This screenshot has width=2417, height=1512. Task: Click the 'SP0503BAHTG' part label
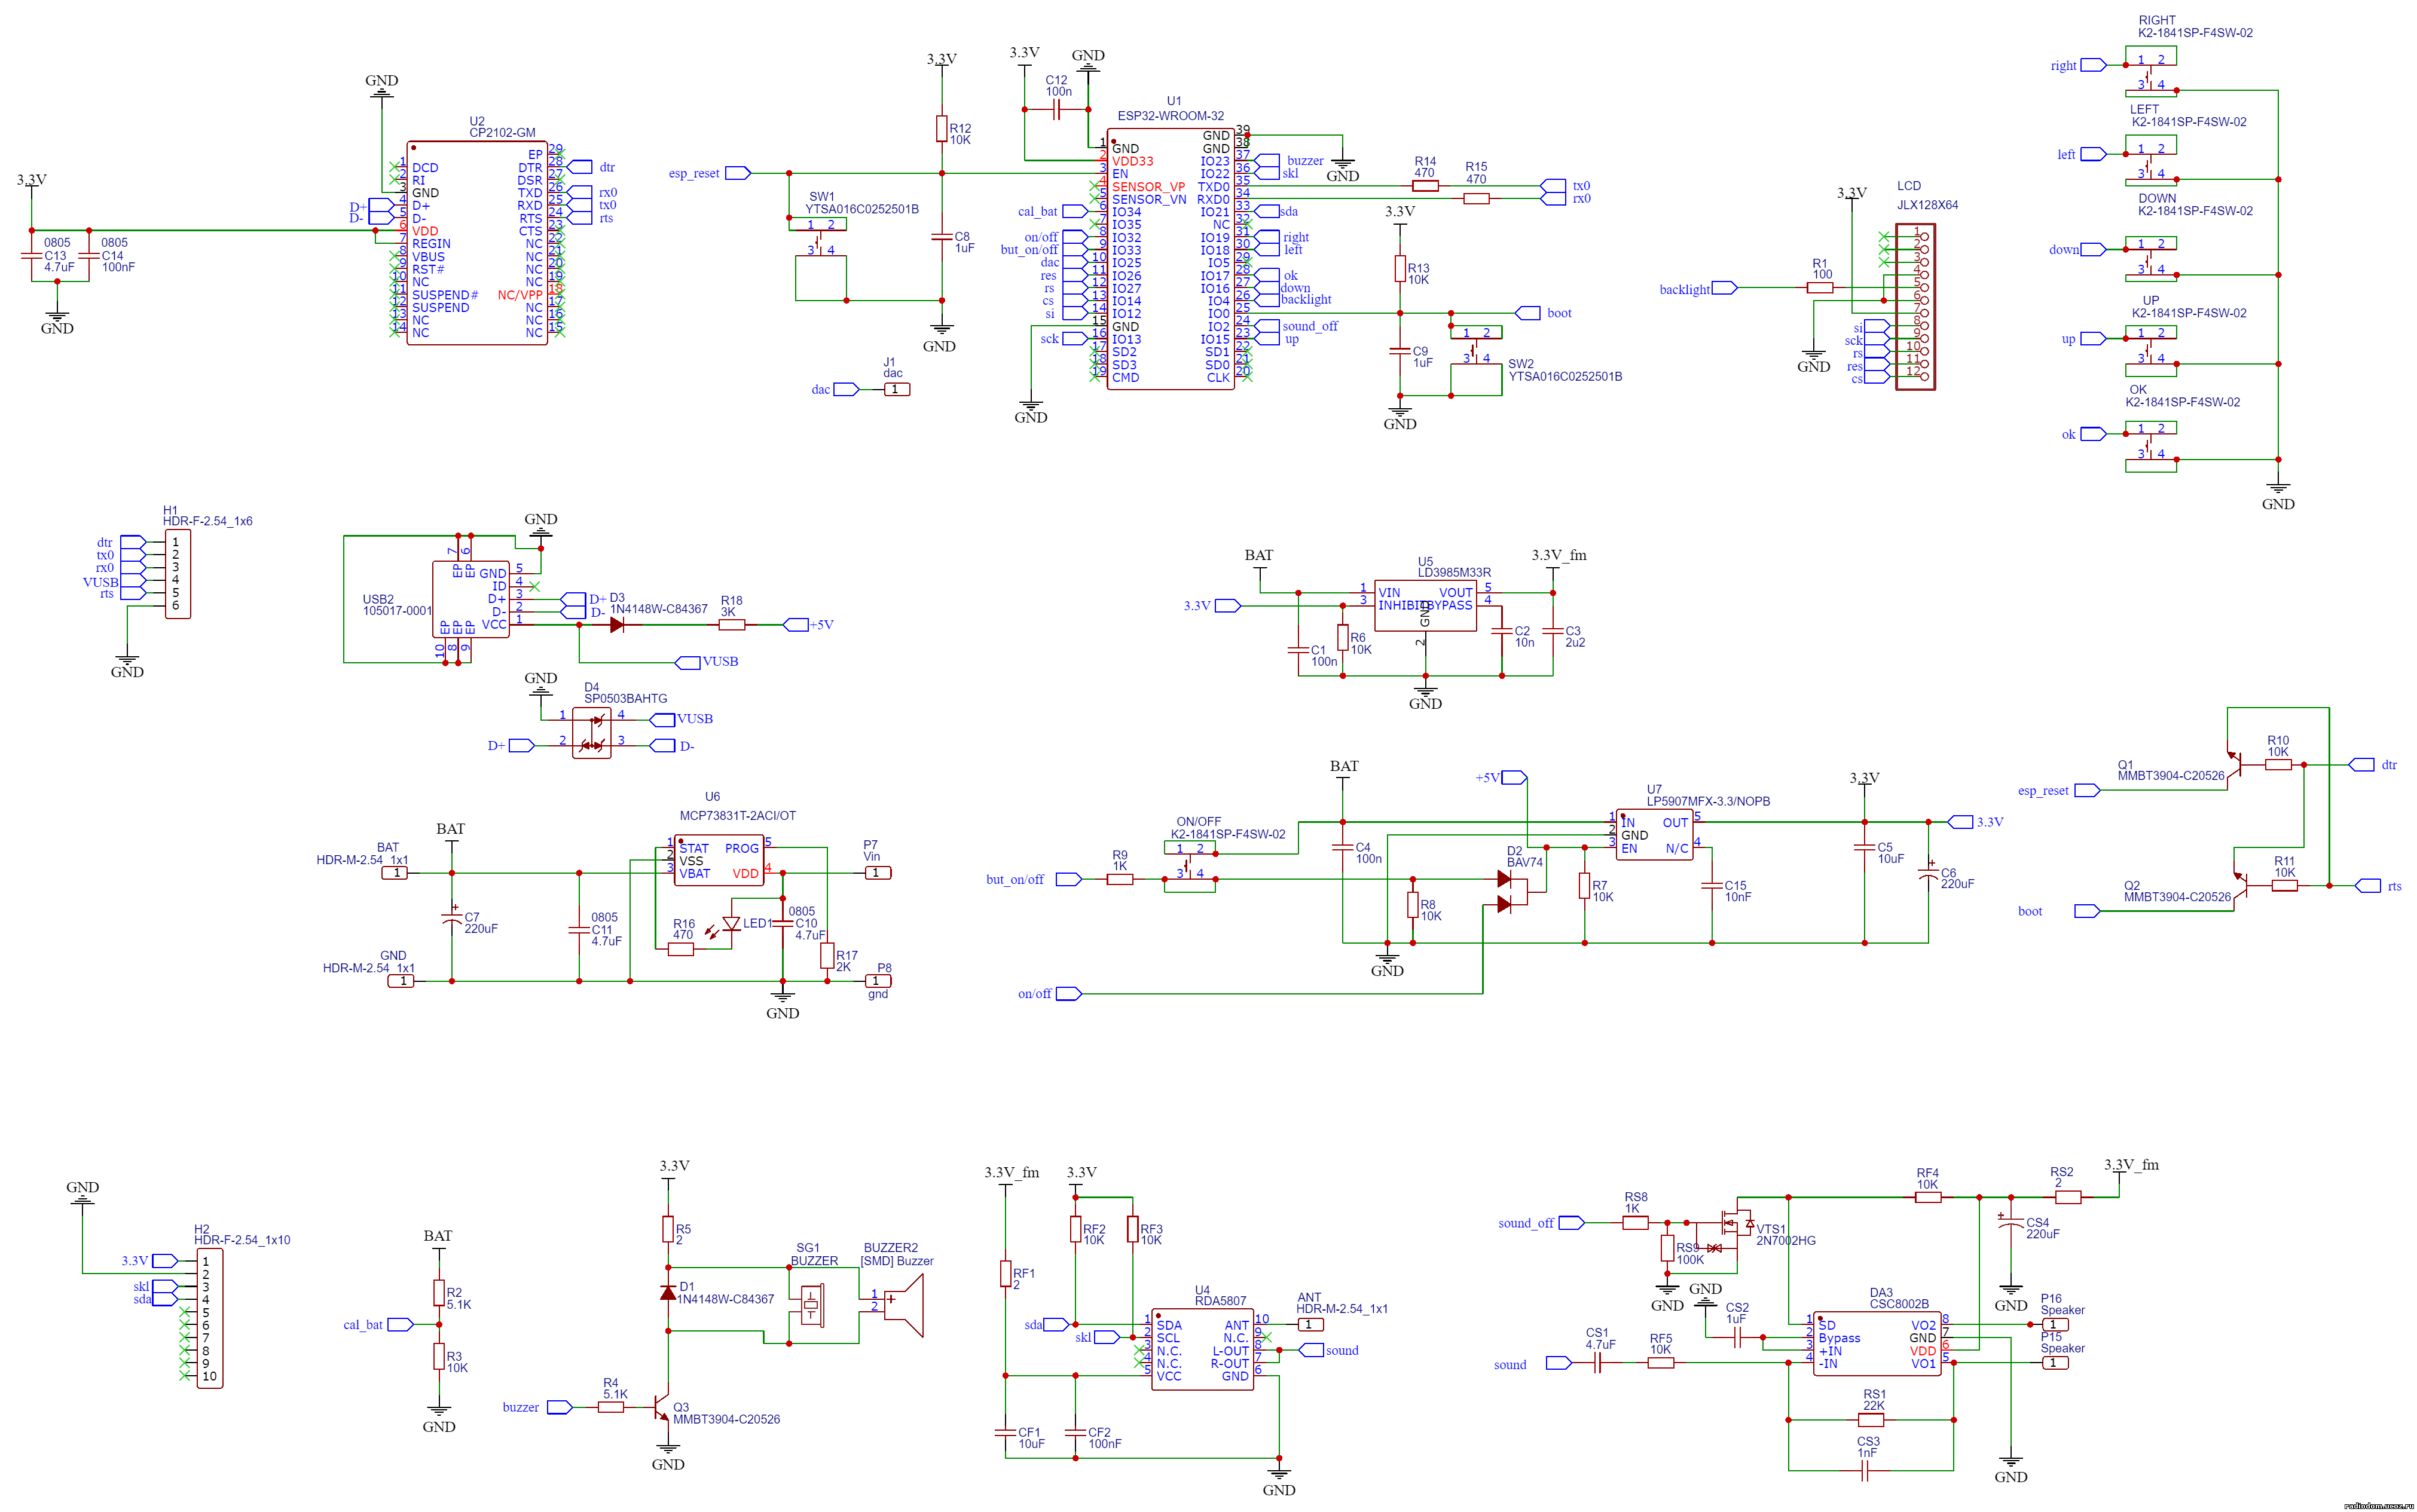tap(626, 699)
